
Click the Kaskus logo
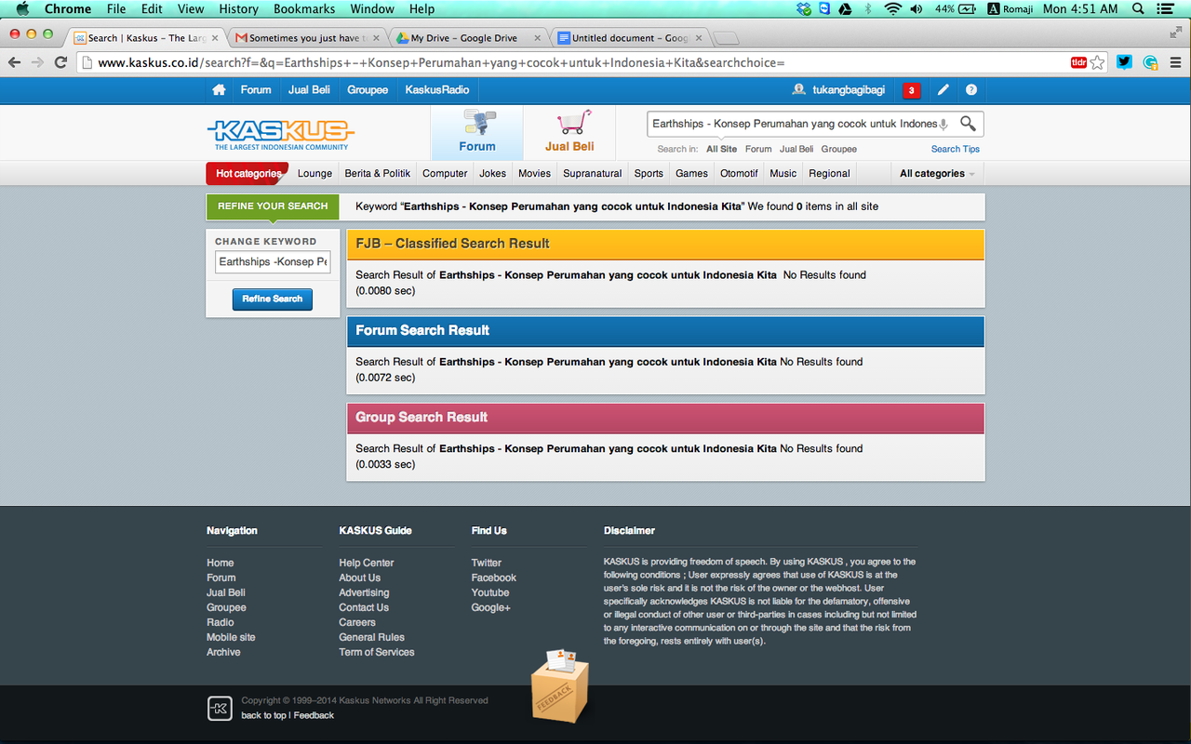coord(280,134)
